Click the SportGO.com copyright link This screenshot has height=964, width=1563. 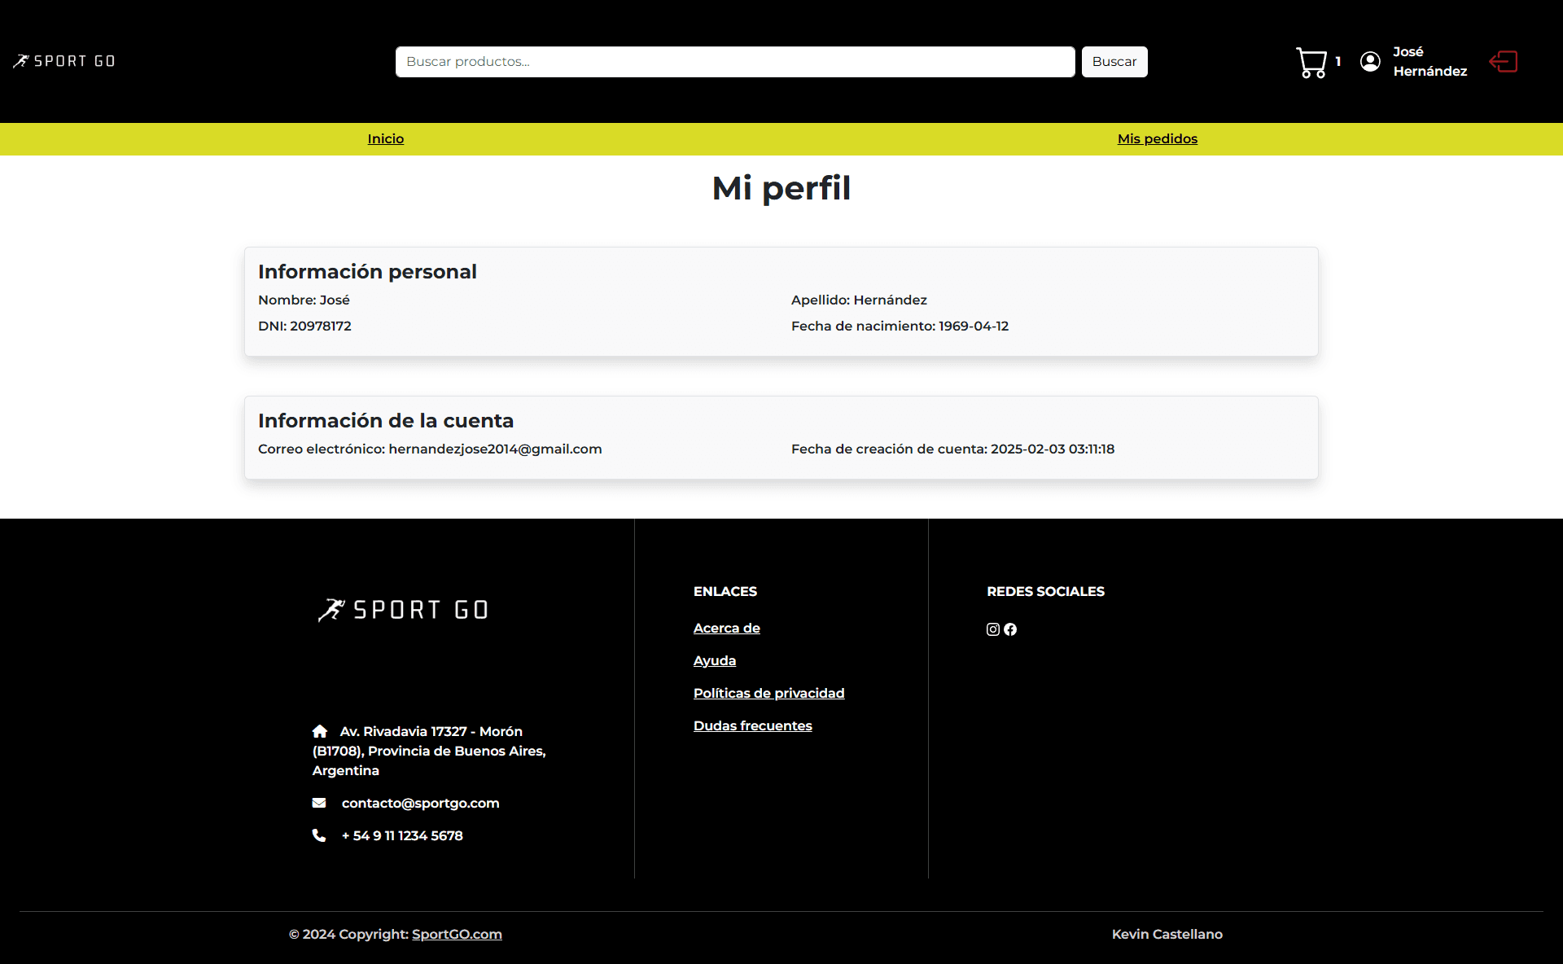457,934
